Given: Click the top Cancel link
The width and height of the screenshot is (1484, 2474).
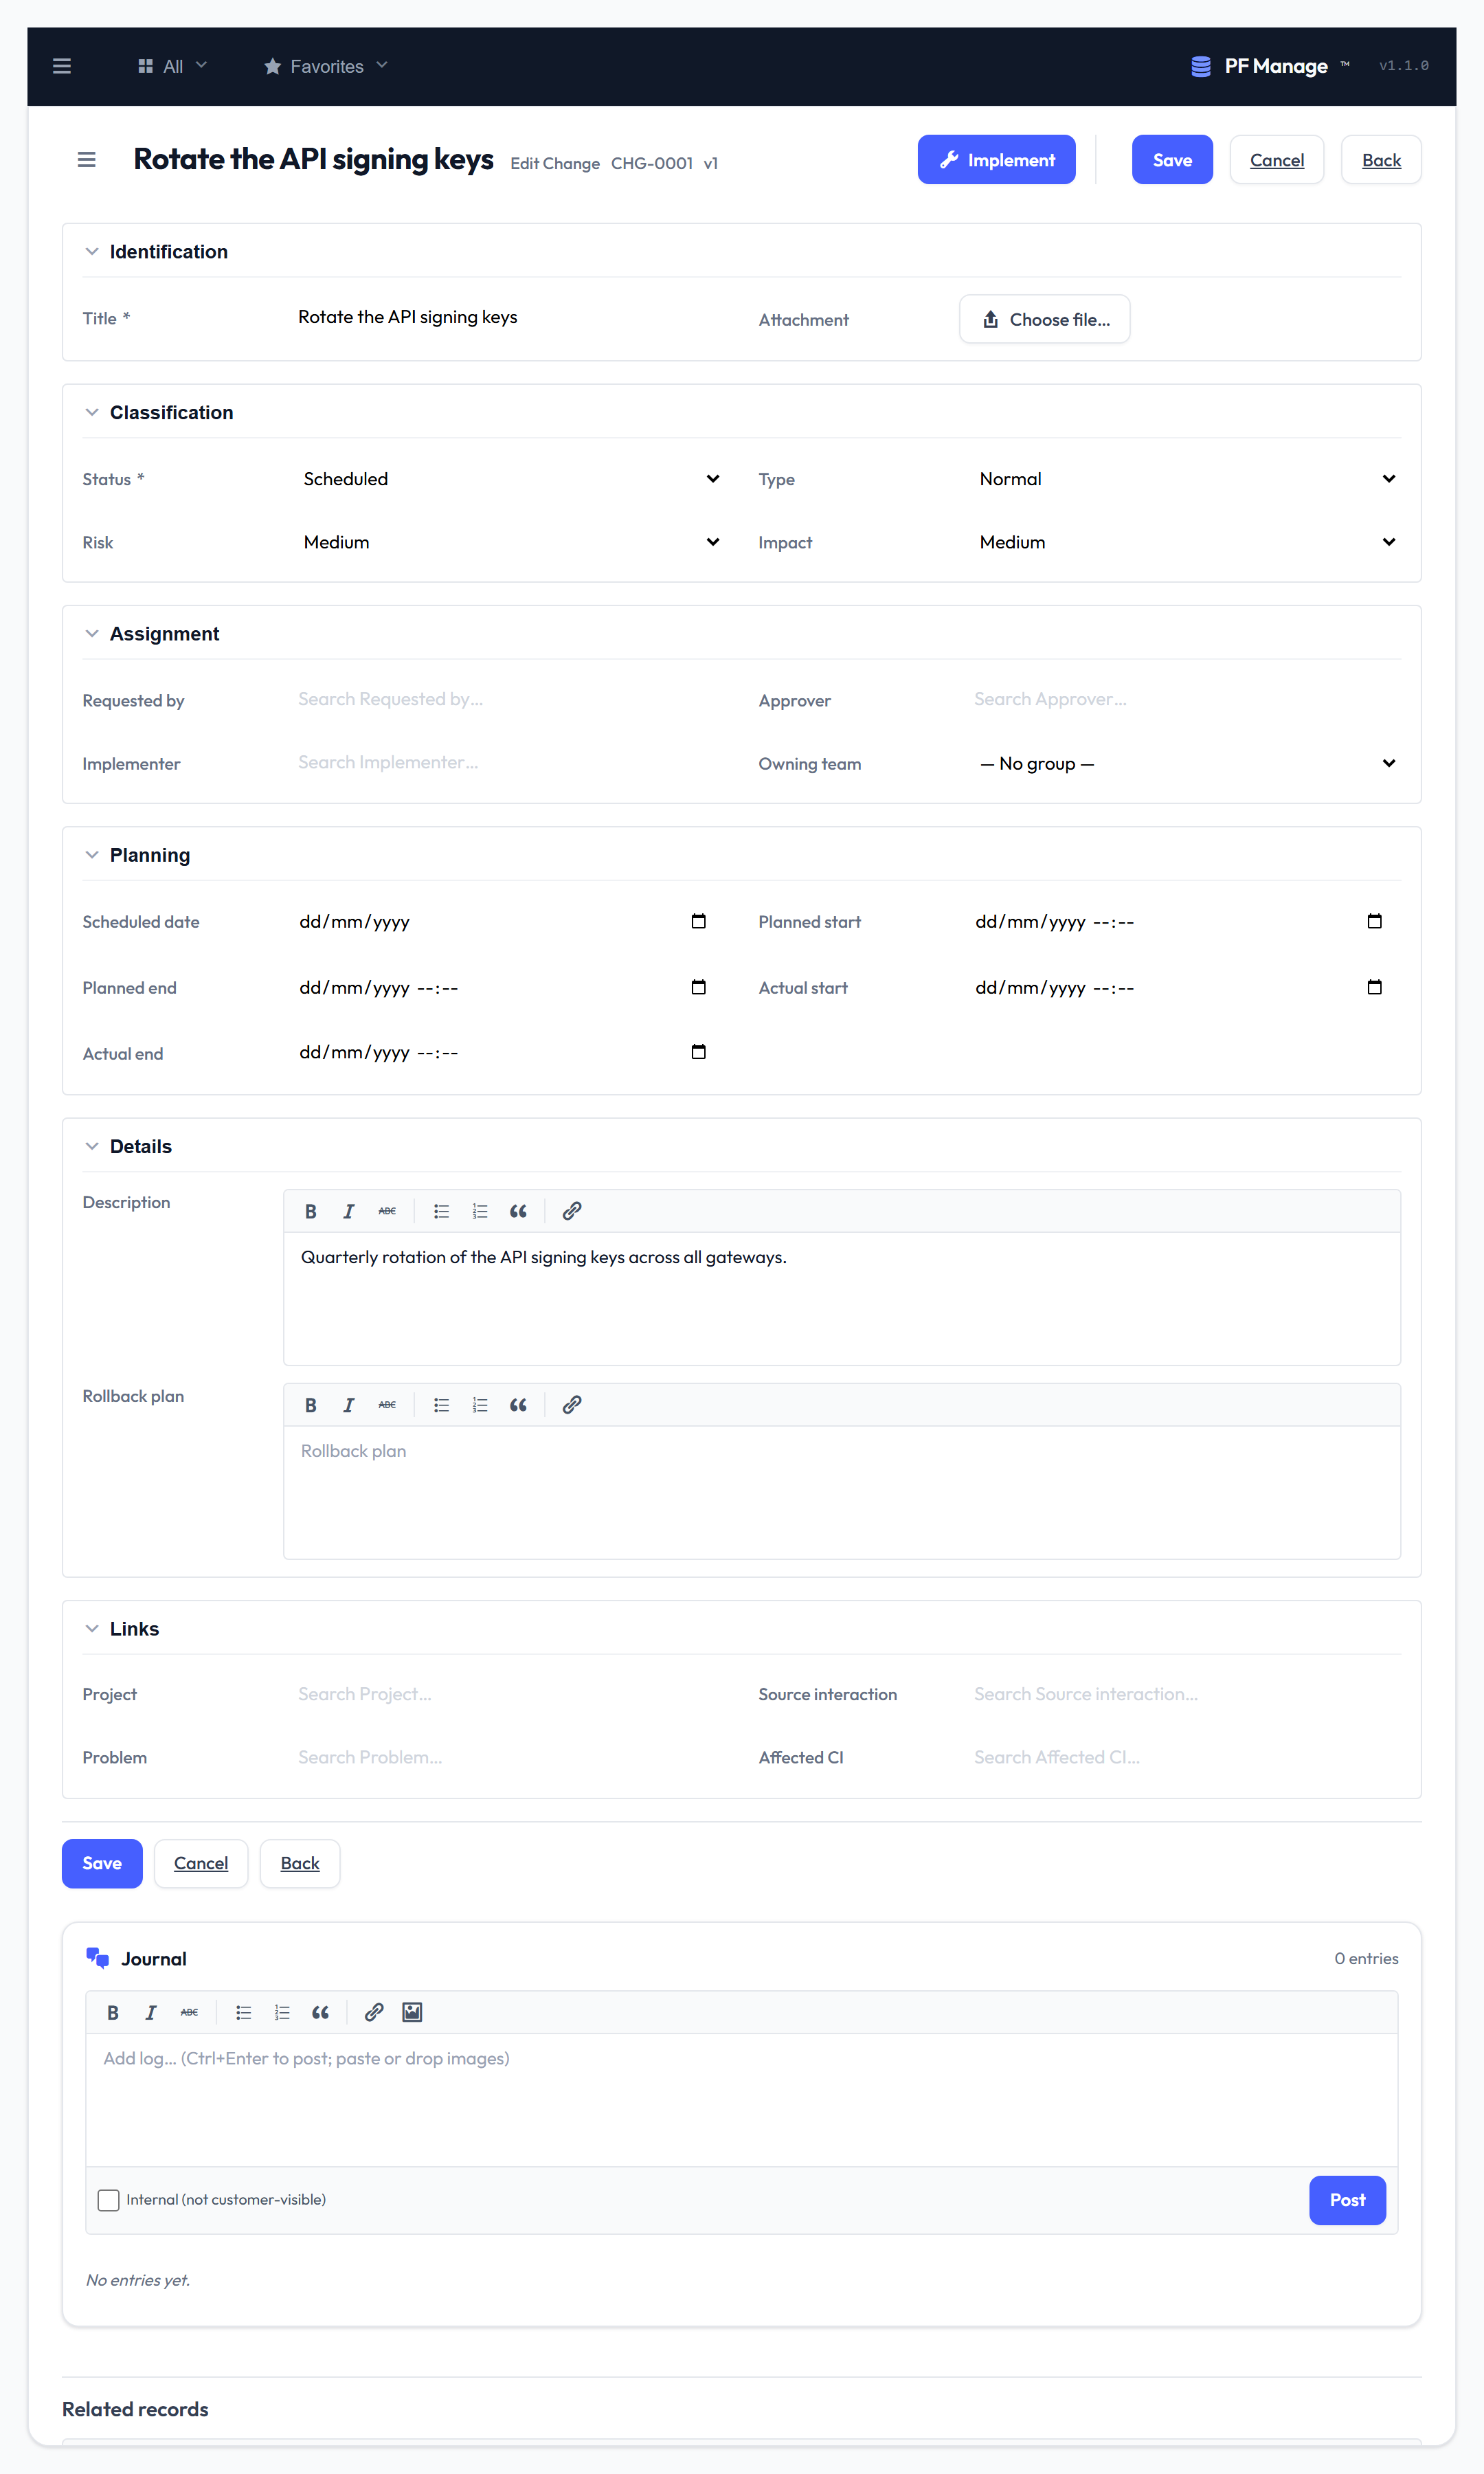Looking at the screenshot, I should pos(1277,160).
